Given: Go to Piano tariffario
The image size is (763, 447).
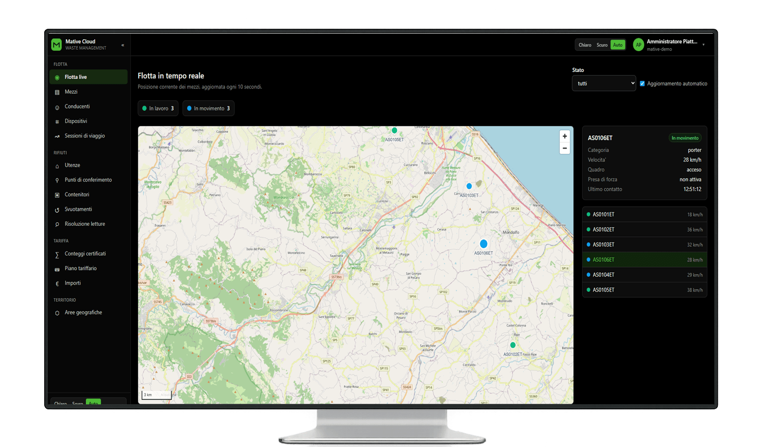Looking at the screenshot, I should tap(88, 268).
